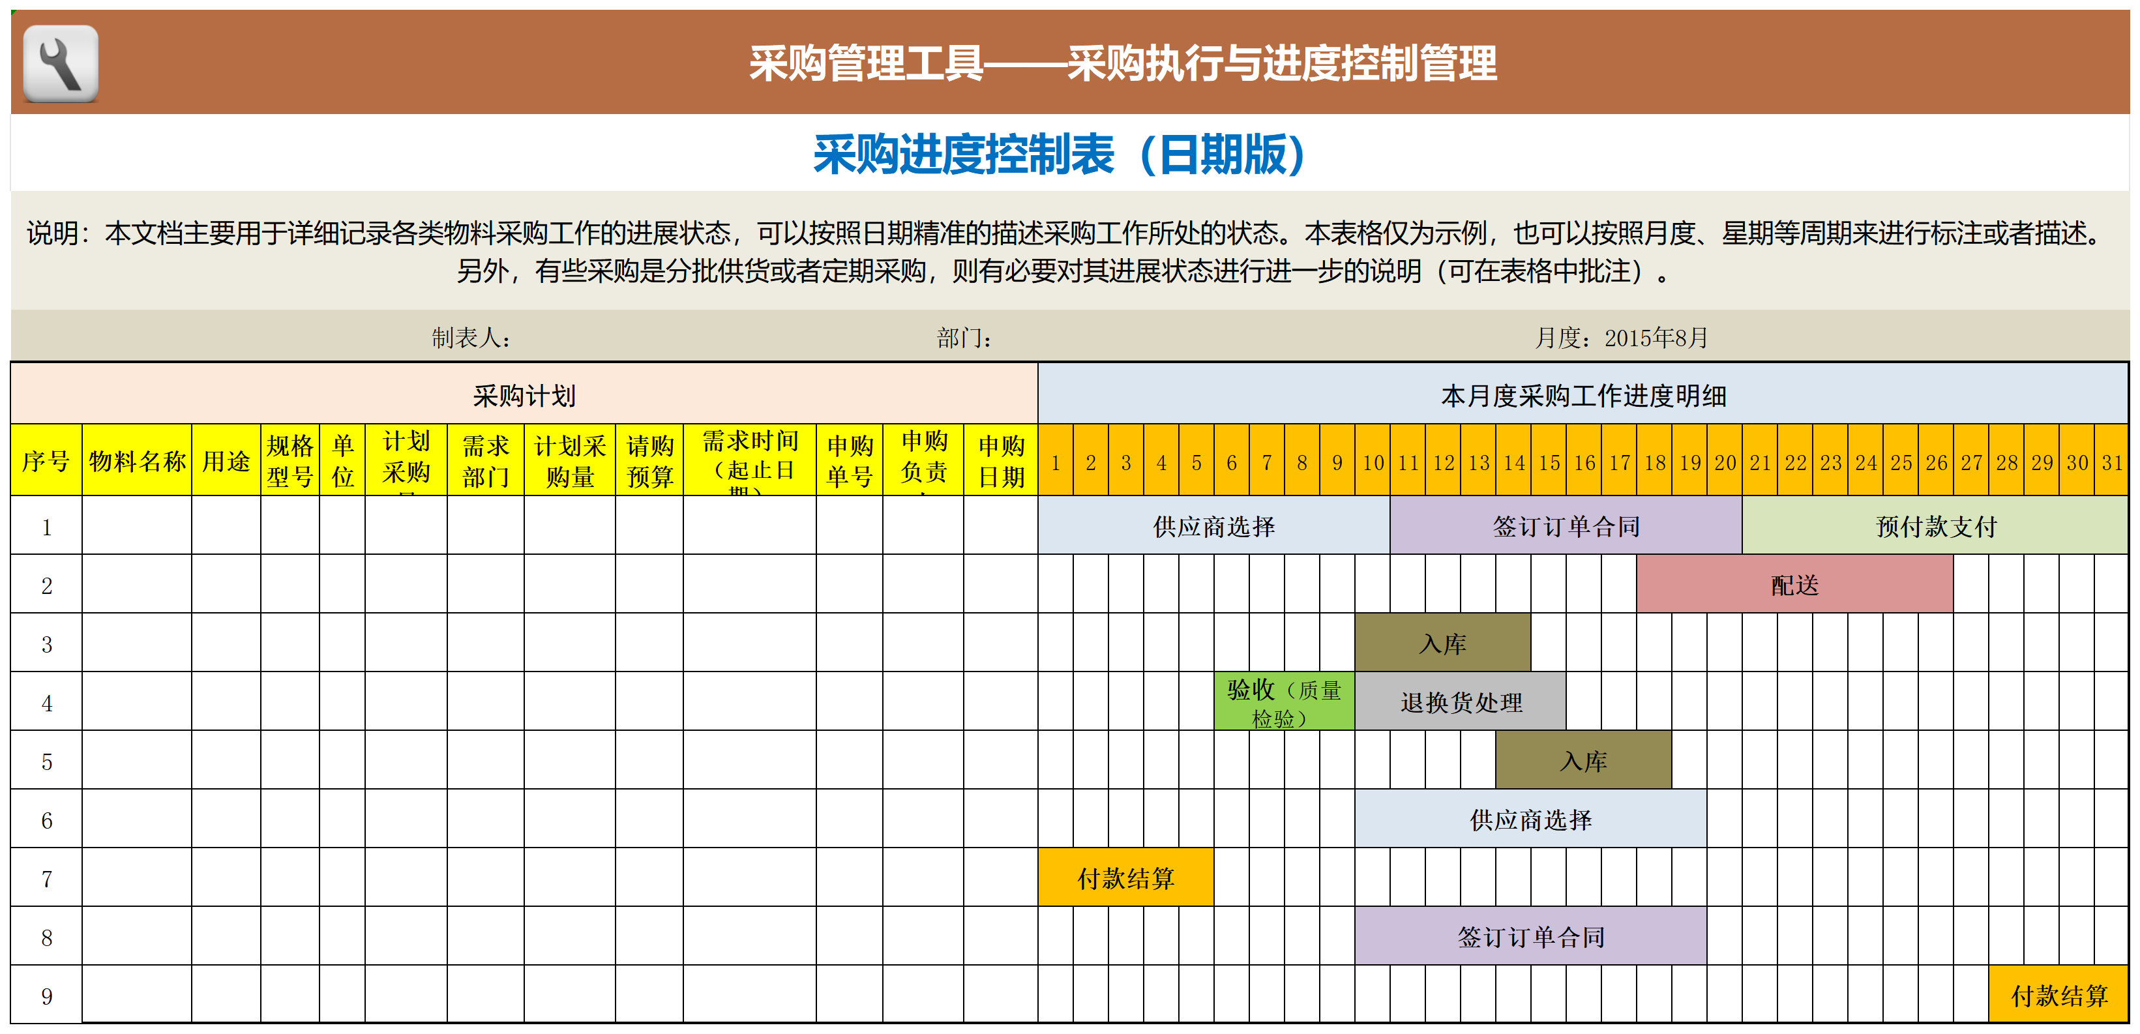Select the banner title 采购管理工具

[x=866, y=63]
